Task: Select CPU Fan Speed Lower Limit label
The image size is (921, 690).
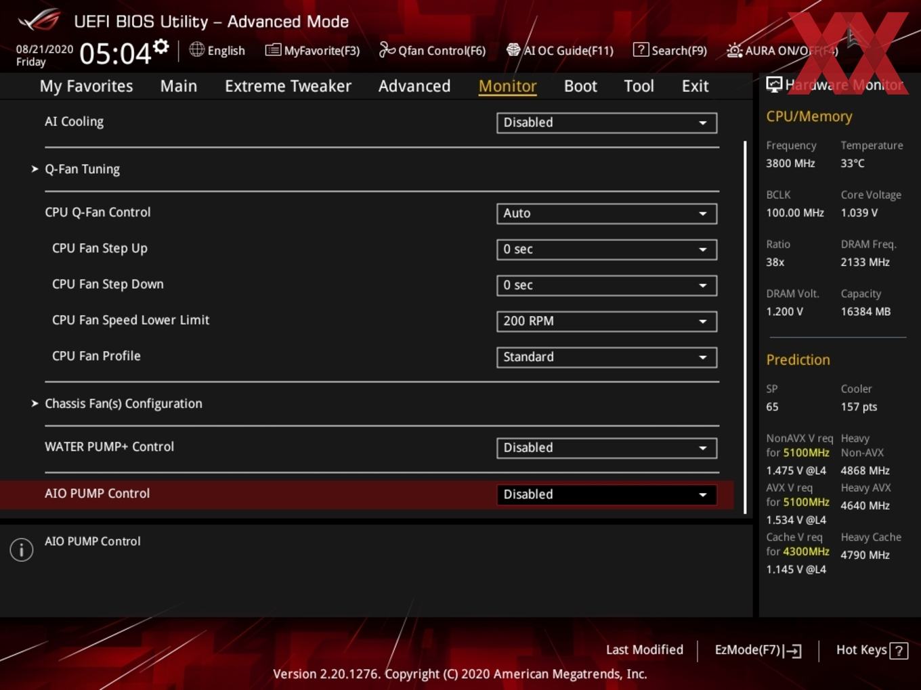Action: click(131, 320)
